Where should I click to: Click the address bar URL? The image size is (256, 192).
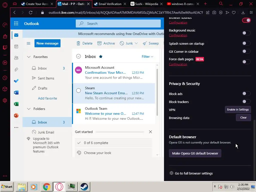[126, 12]
